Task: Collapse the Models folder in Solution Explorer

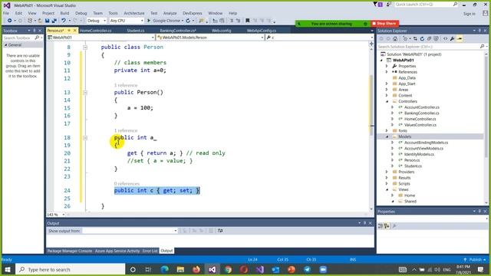Action: [387, 136]
